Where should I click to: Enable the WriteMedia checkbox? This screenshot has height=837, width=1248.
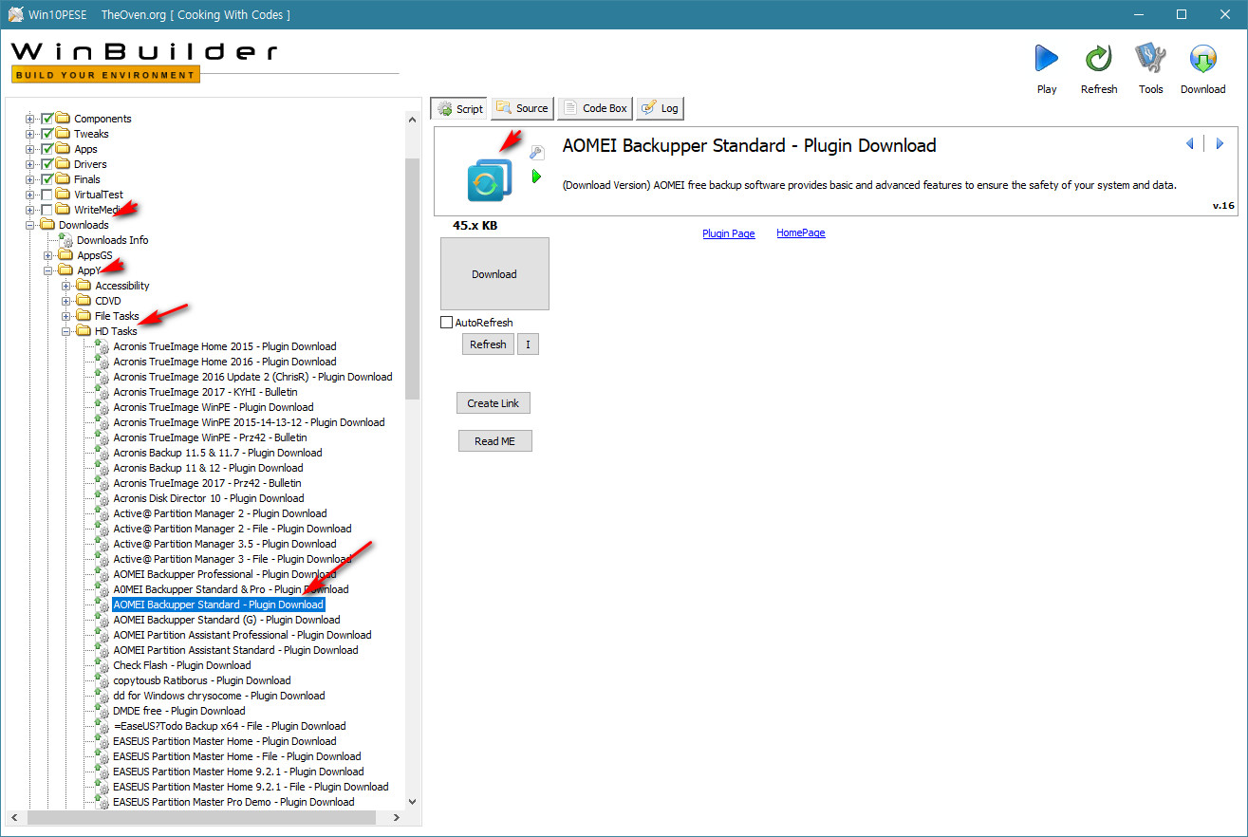coord(47,210)
